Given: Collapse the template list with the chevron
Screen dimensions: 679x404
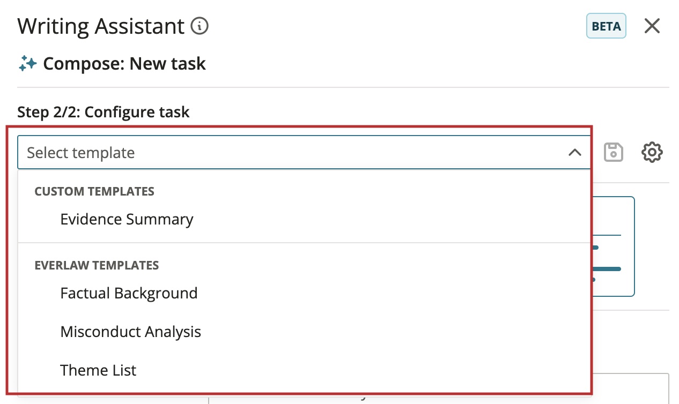Looking at the screenshot, I should [x=574, y=153].
